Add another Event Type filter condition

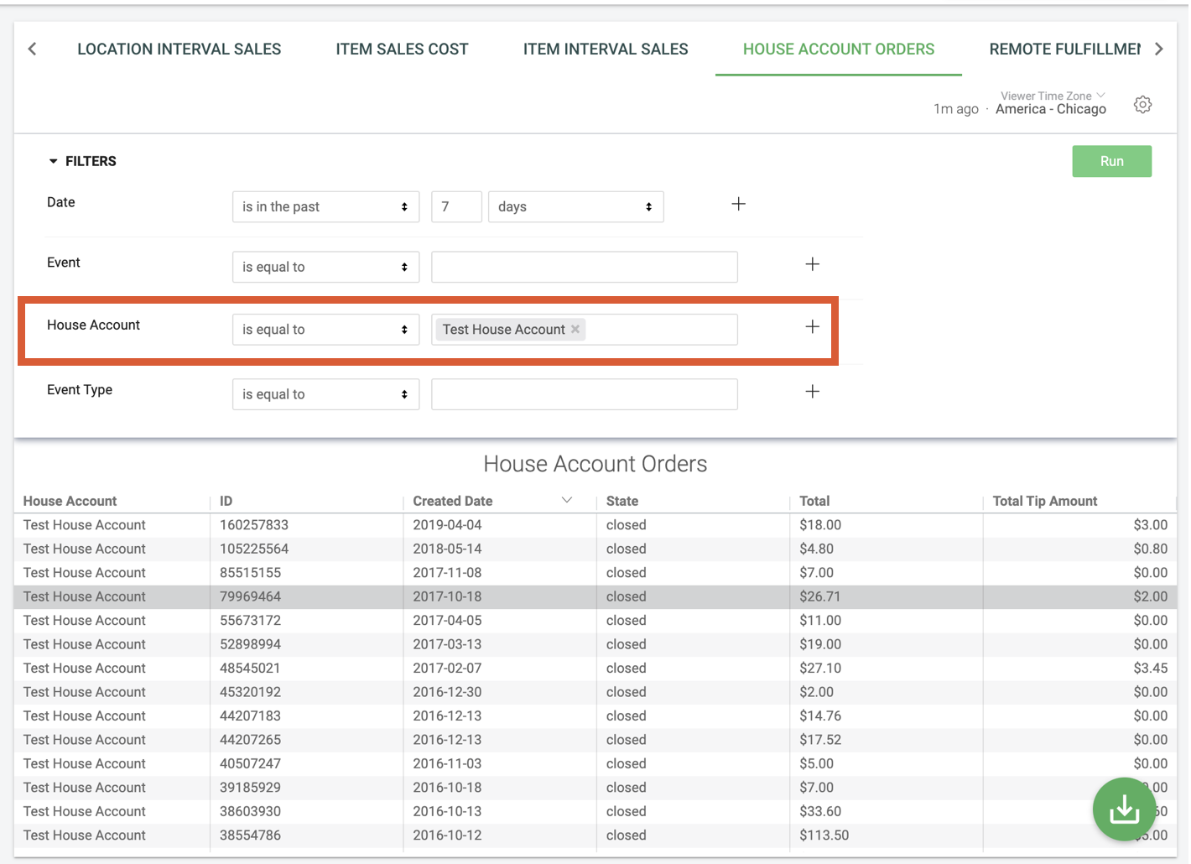coord(812,391)
